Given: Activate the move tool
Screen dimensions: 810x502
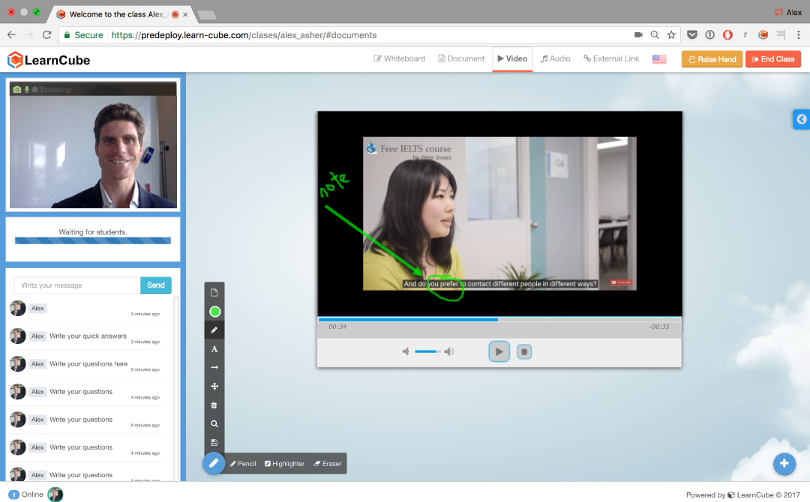Looking at the screenshot, I should pos(214,386).
